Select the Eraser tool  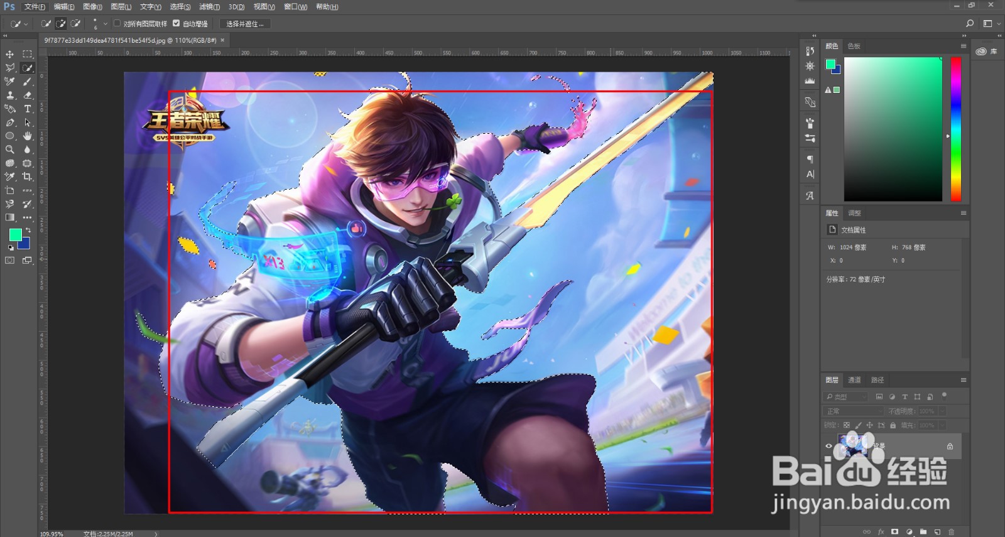[28, 95]
